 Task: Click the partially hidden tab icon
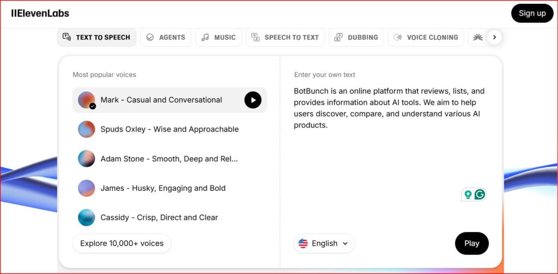pyautogui.click(x=478, y=38)
